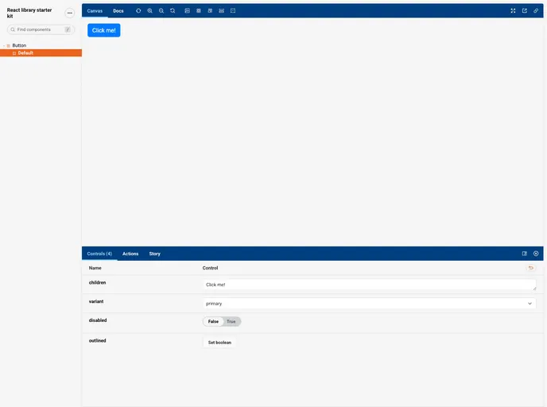The width and height of the screenshot is (547, 407).
Task: Toggle the grid overlay icon
Action: pos(199,11)
